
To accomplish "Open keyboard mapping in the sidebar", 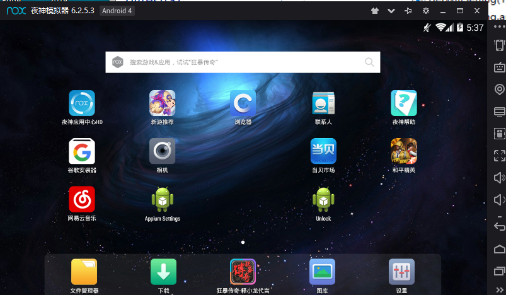I will pos(500,67).
